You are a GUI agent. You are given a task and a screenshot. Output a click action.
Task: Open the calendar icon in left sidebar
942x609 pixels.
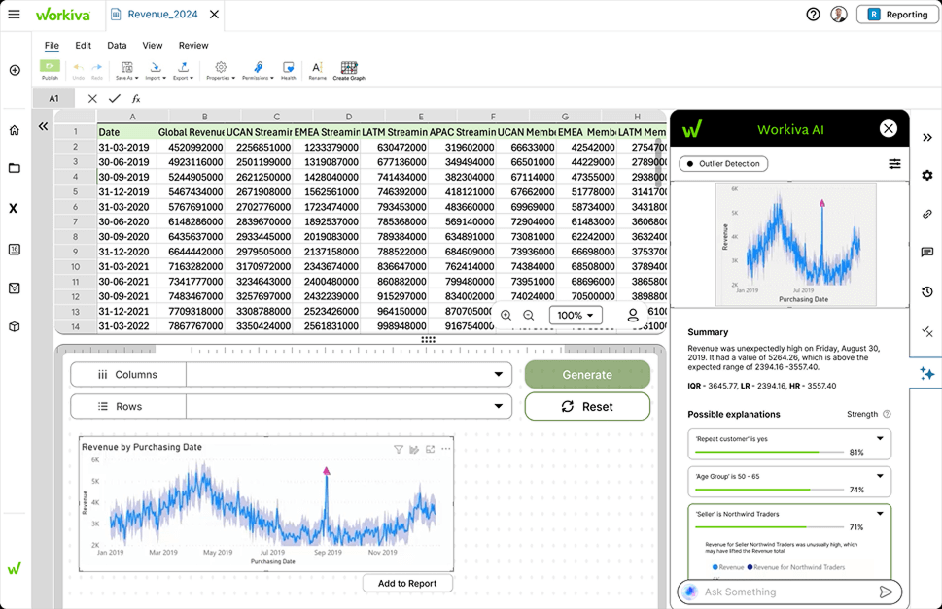(15, 249)
